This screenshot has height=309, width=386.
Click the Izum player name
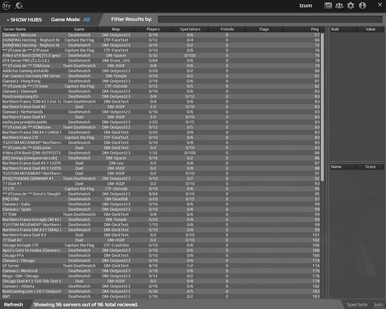coord(305,6)
